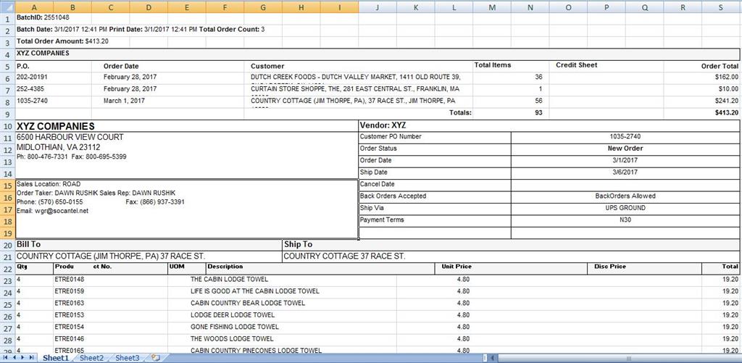Viewport: 742px width, 363px height.
Task: Select product number ETRE0148
Action: 69,279
